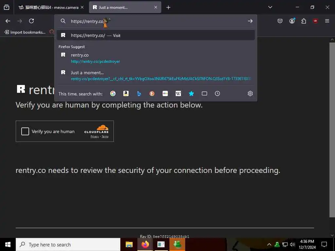This screenshot has width=335, height=251.
Task: Select the 'Just a moment...' tab
Action: [125, 7]
